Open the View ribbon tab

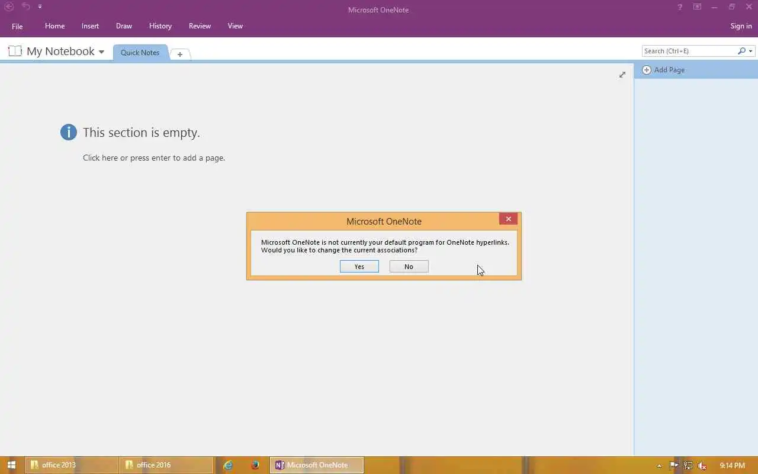click(235, 26)
